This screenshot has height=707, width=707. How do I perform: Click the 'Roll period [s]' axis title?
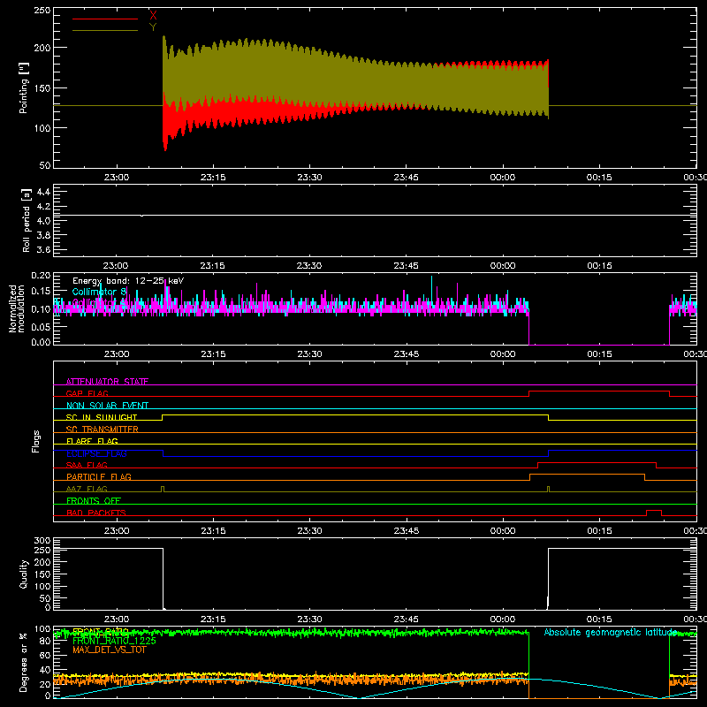(26, 220)
